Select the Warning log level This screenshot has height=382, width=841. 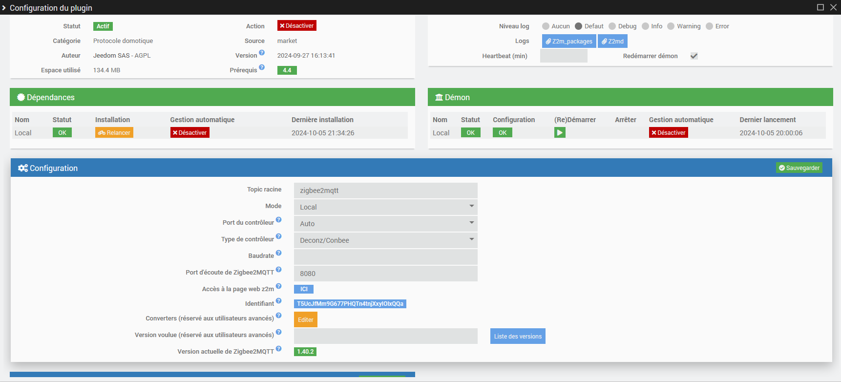point(671,26)
